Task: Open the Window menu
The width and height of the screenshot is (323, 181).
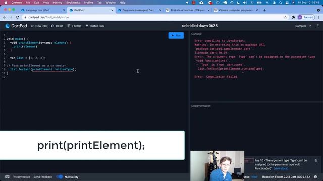Action: 111,3
